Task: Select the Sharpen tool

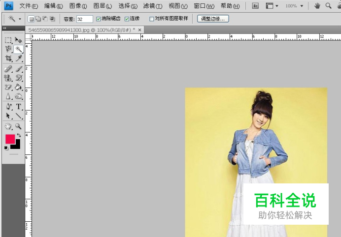Action: [8, 96]
